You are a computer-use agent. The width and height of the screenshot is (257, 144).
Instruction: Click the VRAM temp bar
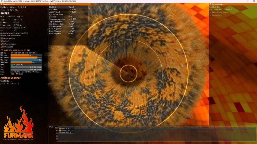click(x=26, y=62)
